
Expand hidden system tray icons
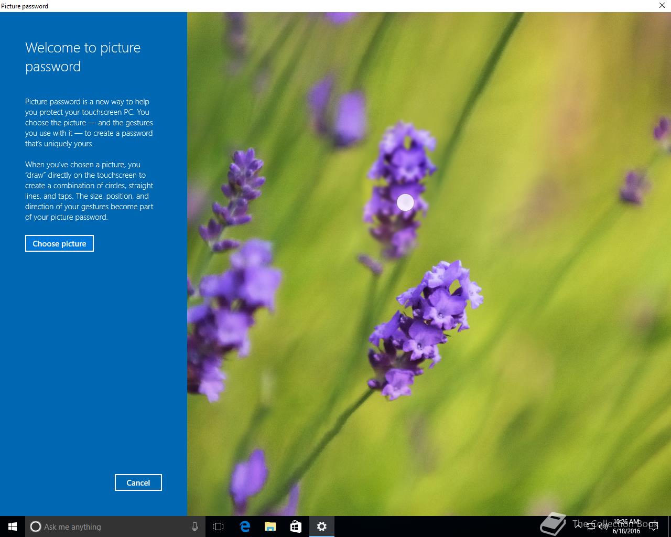tap(578, 527)
